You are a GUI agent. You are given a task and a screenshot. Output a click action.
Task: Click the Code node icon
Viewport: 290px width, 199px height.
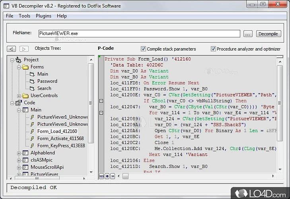[18, 103]
